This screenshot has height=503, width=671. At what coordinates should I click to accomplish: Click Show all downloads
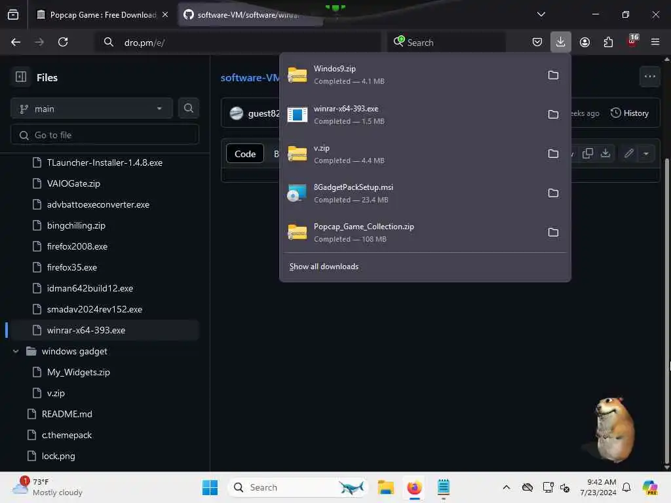pyautogui.click(x=324, y=267)
